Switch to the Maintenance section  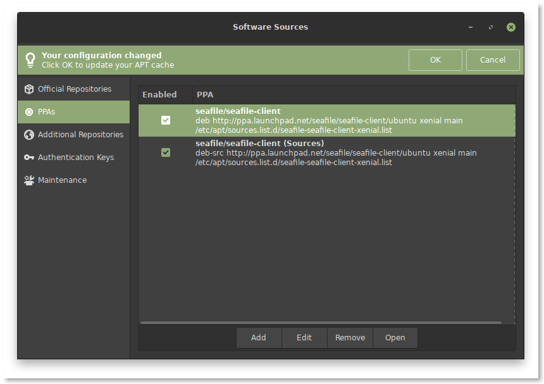point(74,180)
